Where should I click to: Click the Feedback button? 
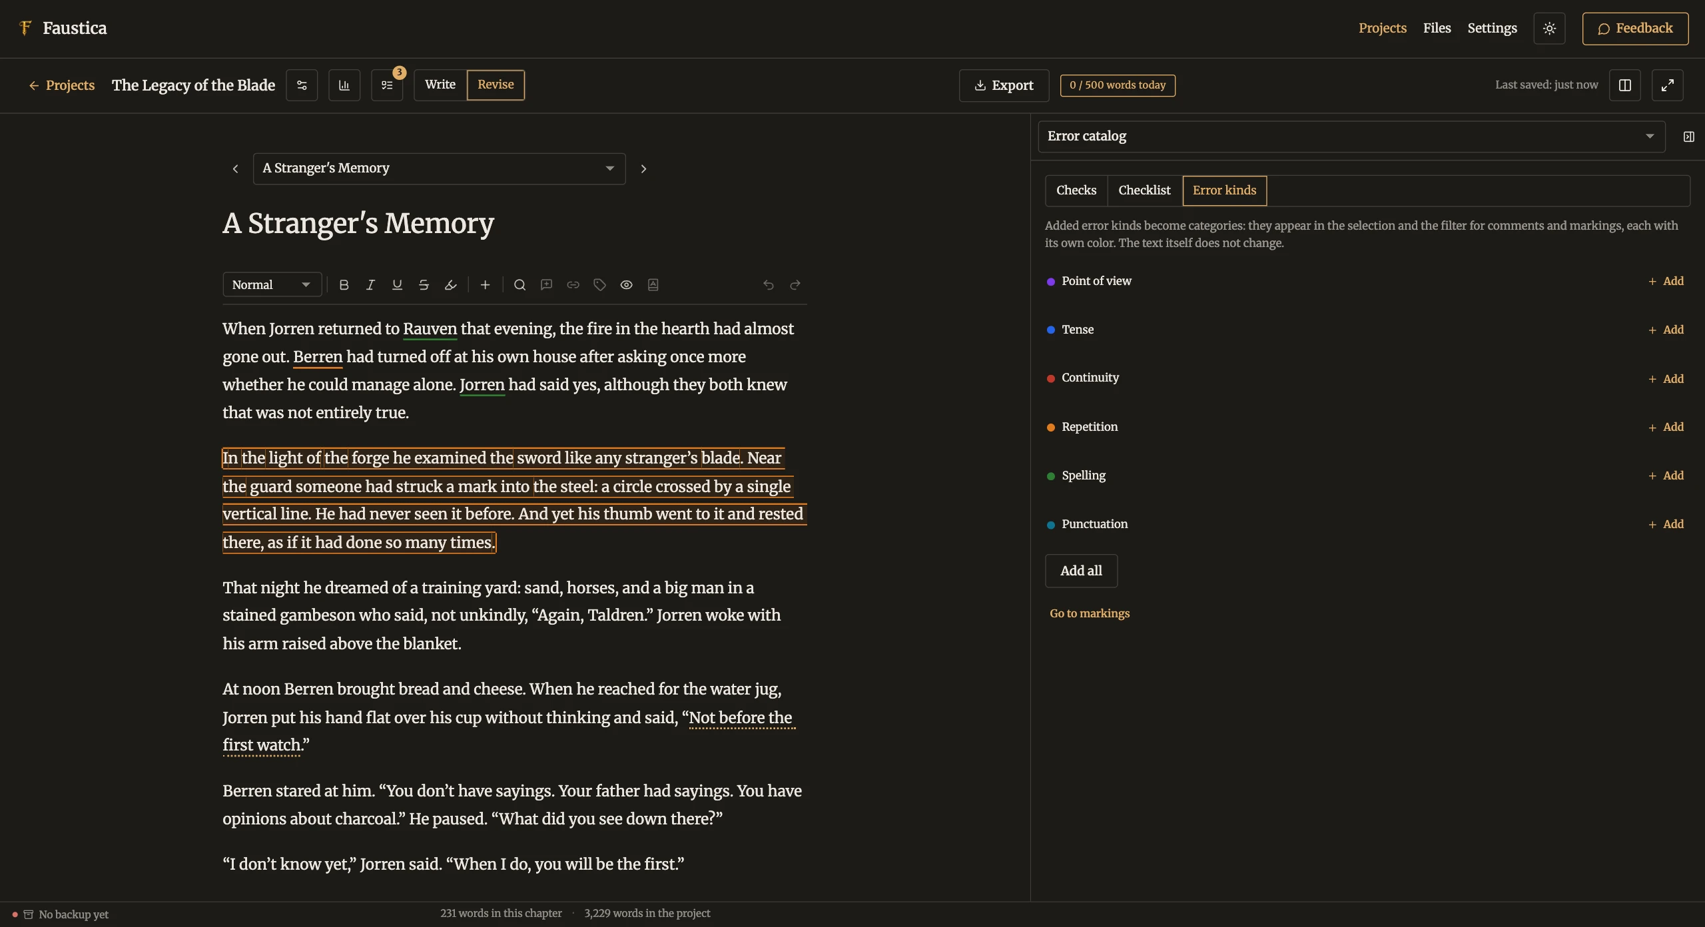1635,29
